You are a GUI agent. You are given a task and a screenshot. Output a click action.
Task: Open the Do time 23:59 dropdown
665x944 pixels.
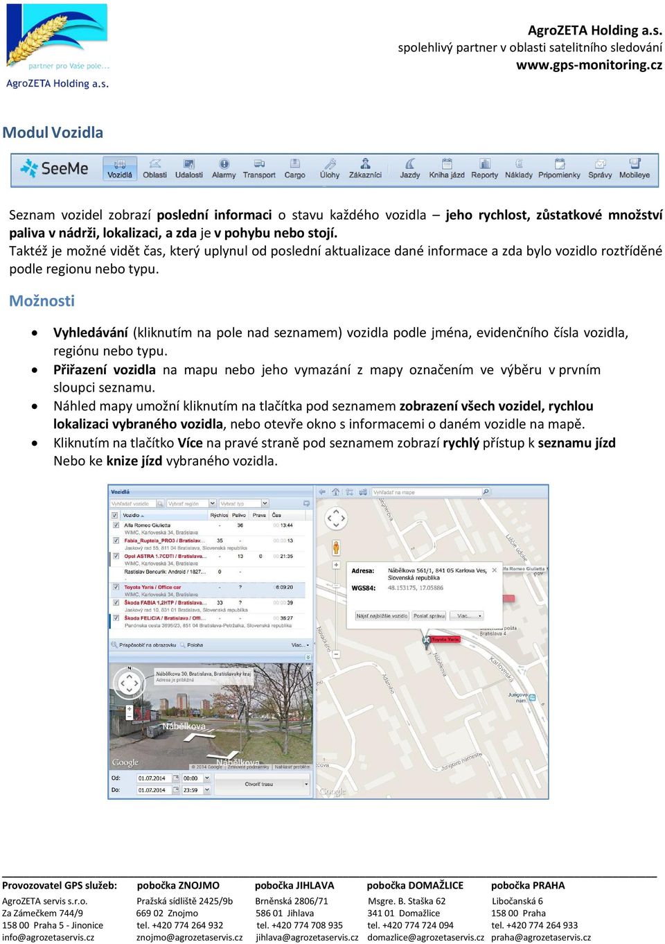click(206, 789)
